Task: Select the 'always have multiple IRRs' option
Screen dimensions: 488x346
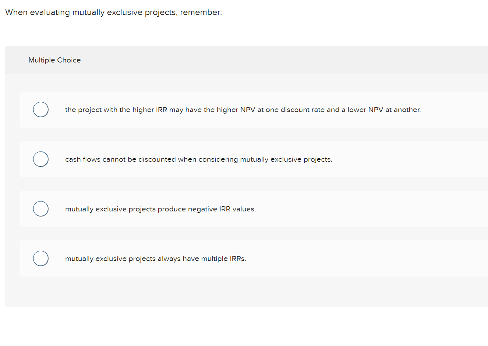Action: [40, 258]
